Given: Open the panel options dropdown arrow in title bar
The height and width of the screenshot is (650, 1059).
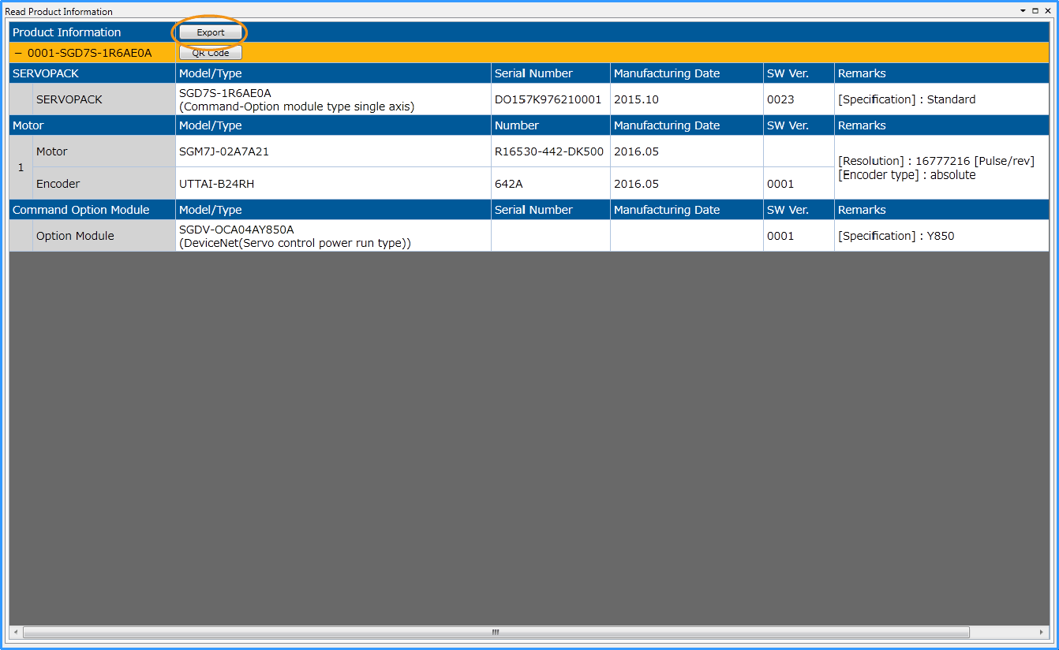Looking at the screenshot, I should pos(1023,11).
